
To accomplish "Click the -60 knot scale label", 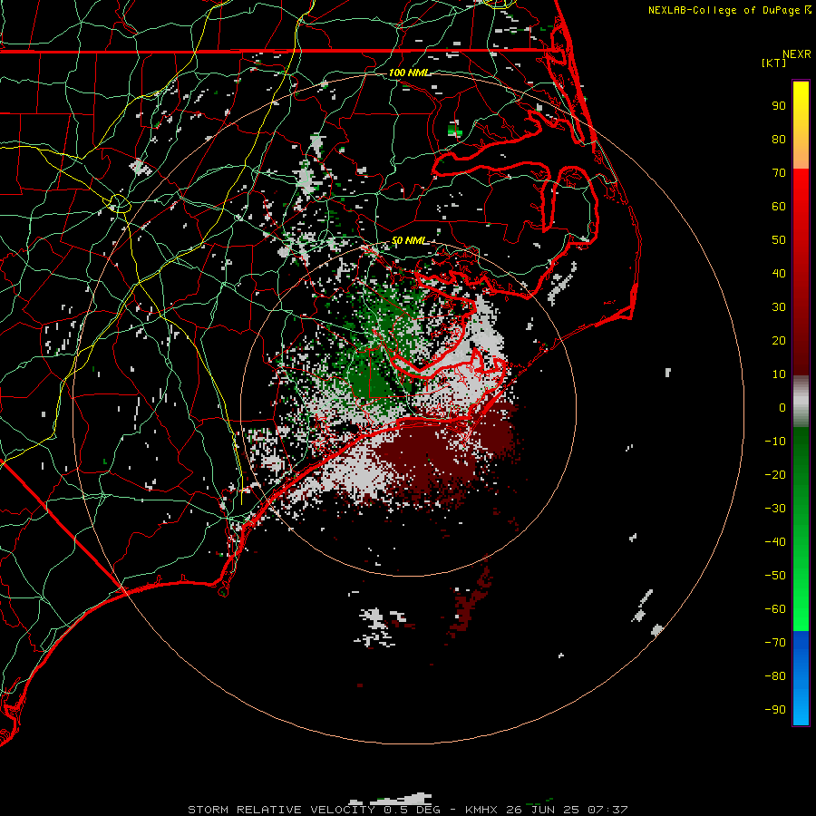I will pyautogui.click(x=775, y=609).
